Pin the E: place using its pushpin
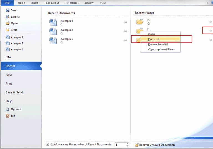The width and height of the screenshot is (213, 149). tap(210, 31)
